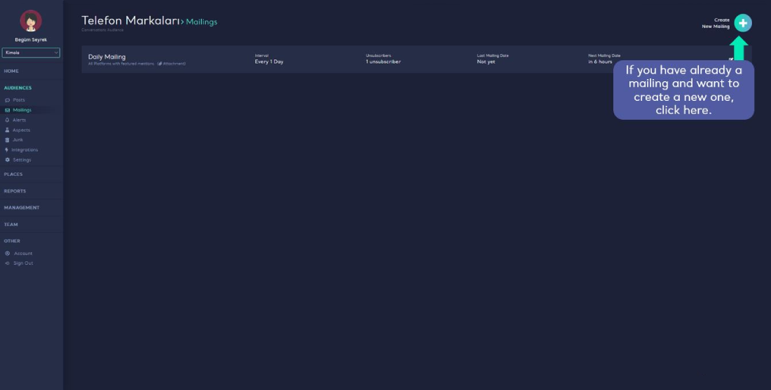Screen dimensions: 771x390
Task: Click the AUDIENCES section header
Action: [18, 88]
